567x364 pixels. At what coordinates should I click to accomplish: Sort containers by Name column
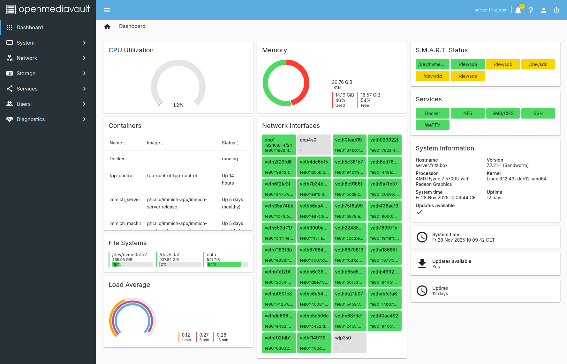[117, 143]
